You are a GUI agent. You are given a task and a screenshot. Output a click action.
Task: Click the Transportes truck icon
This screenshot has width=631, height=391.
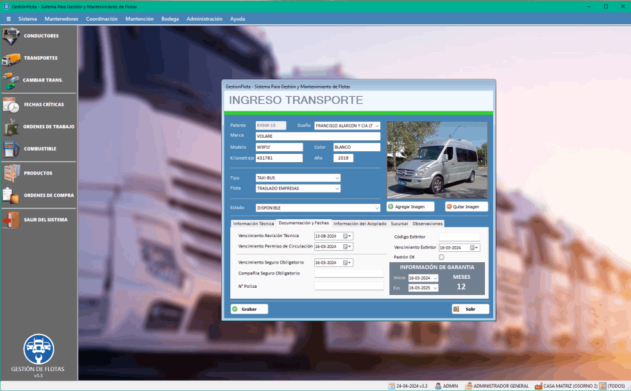coord(11,58)
